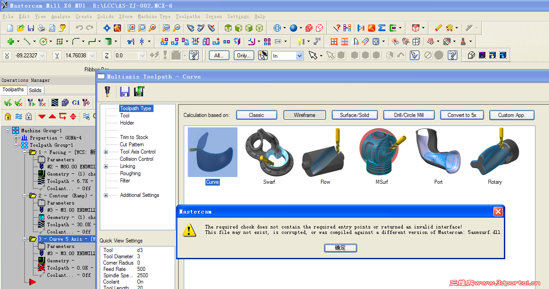Click the red down-triangle move insert arrow icon

pos(42,117)
